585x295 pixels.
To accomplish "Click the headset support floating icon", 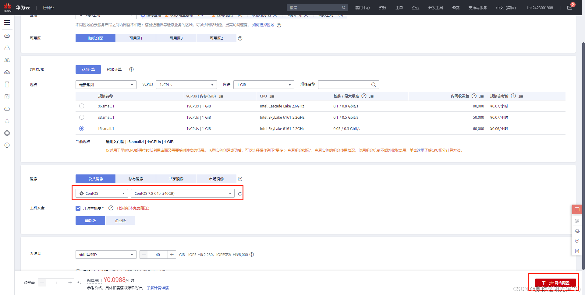I will pos(577,231).
